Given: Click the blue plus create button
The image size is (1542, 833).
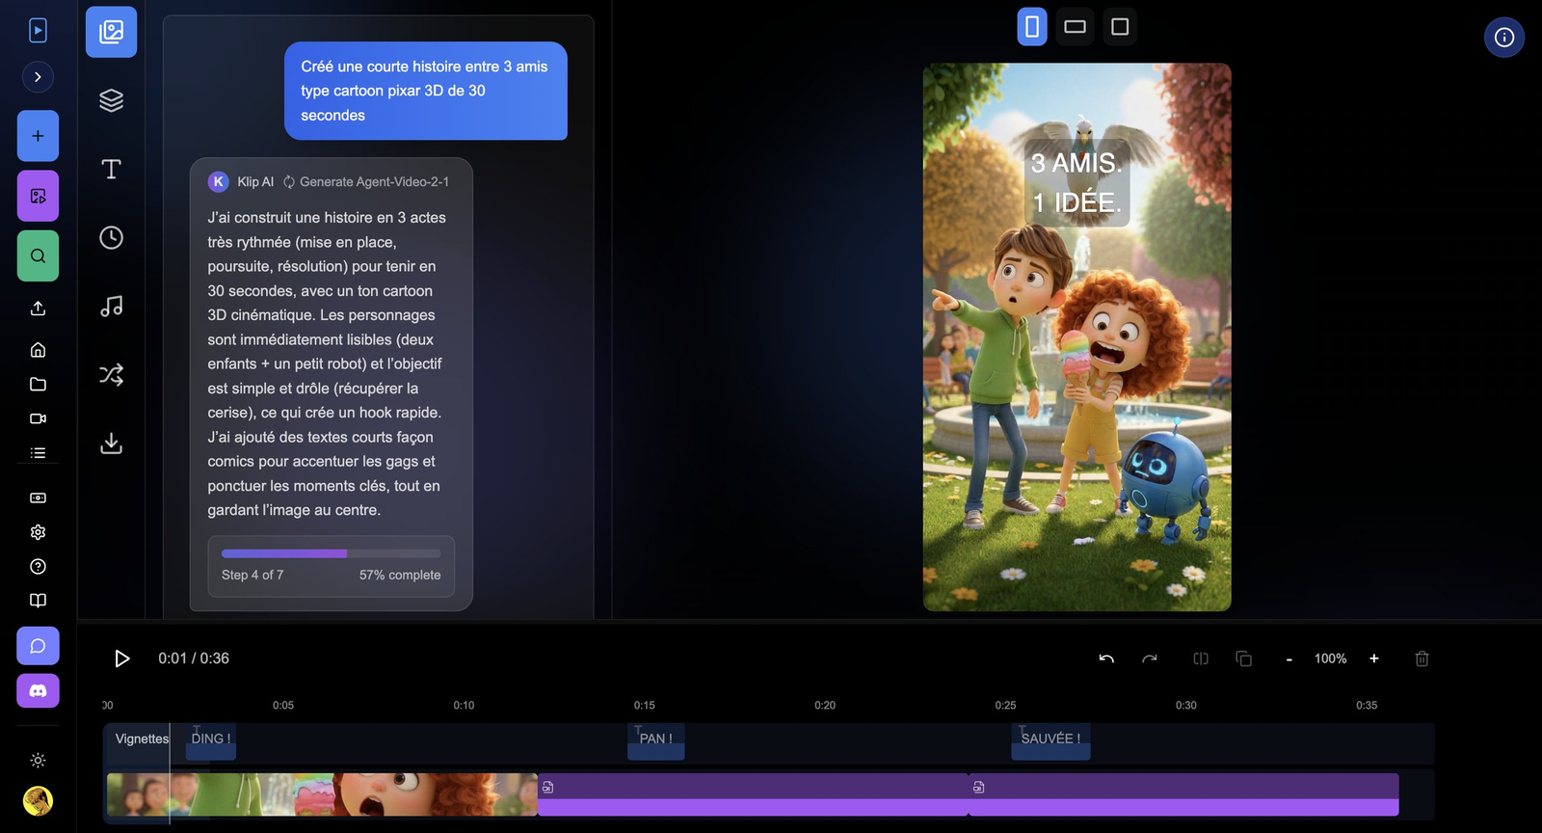Looking at the screenshot, I should point(38,136).
